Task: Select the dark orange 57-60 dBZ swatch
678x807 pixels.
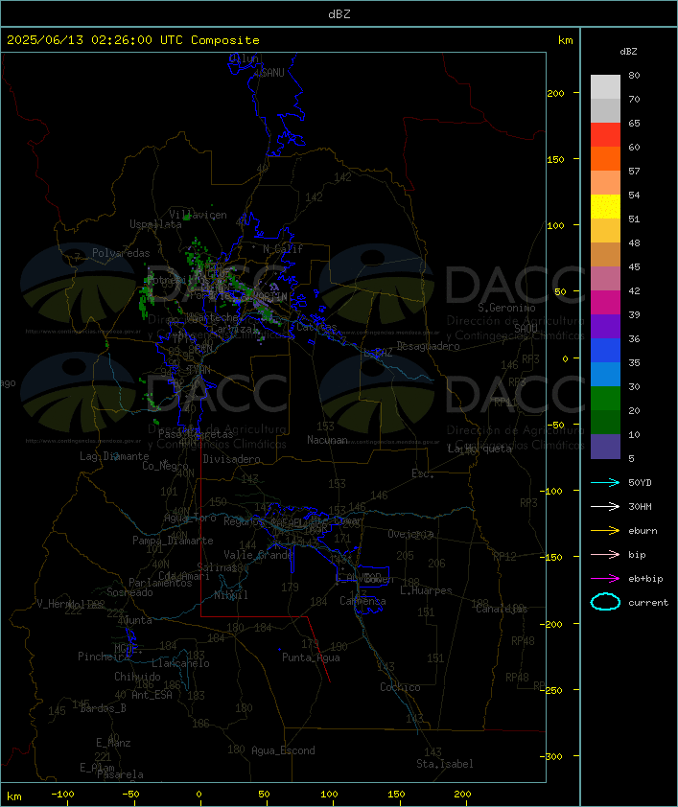Action: (x=605, y=158)
